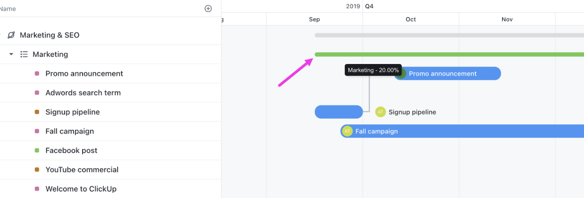Select Adwords search term in task list
The image size is (584, 198).
coord(83,93)
